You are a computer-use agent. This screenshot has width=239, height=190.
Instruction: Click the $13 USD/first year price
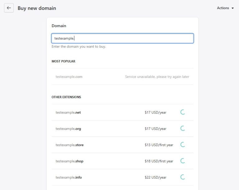(159, 145)
